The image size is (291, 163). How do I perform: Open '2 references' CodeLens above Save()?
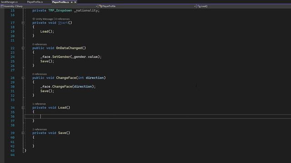click(x=40, y=129)
